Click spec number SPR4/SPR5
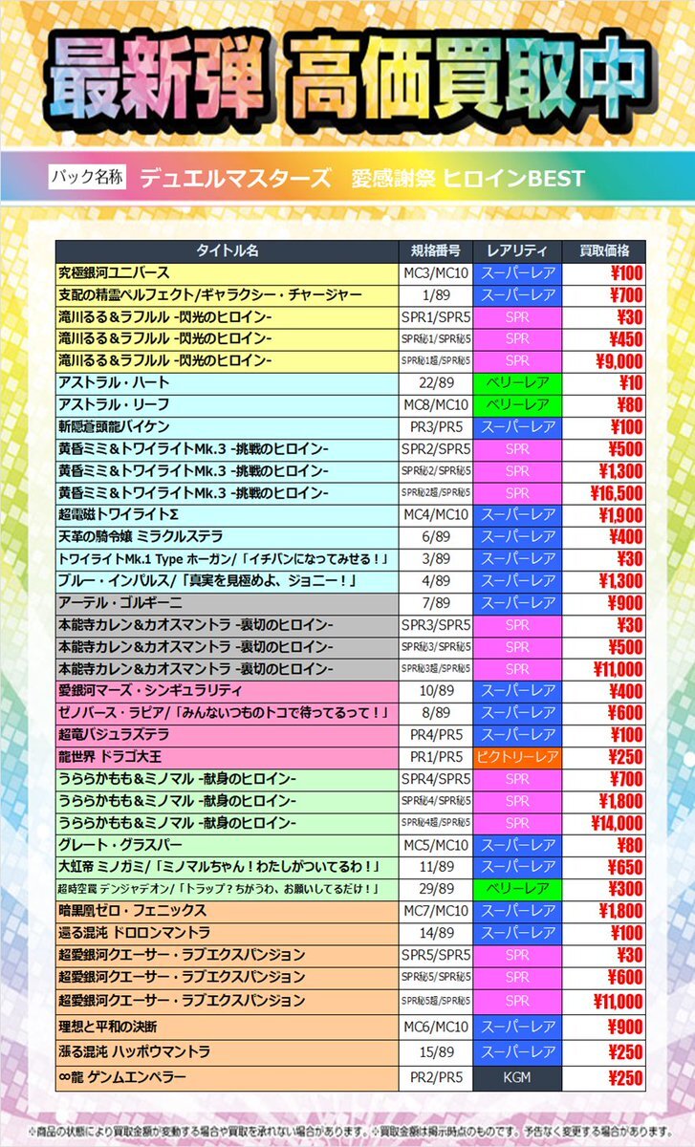 (434, 779)
